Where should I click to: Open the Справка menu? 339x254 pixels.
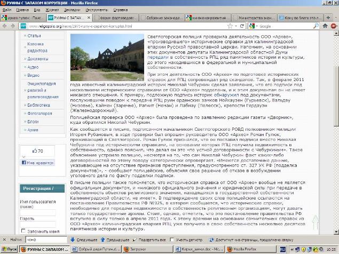(x=121, y=10)
